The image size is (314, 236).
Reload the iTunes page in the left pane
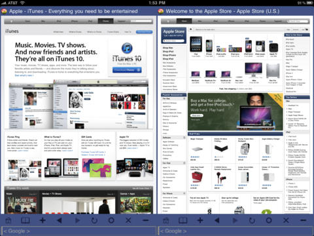click(94, 220)
